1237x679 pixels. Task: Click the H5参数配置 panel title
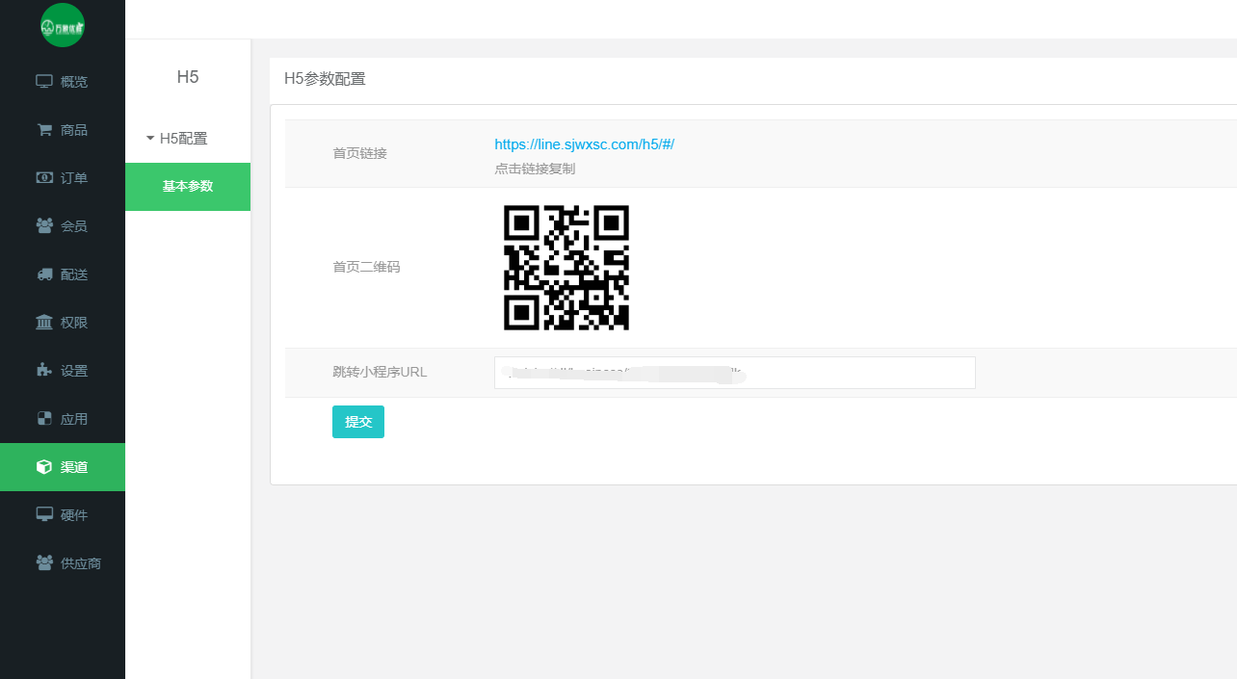[x=325, y=79]
